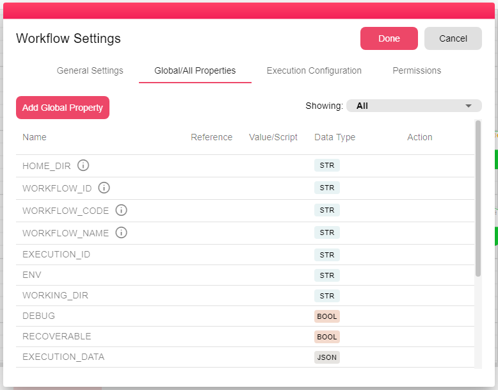Click the Showing dropdown arrow
This screenshot has width=498, height=390.
pos(469,106)
